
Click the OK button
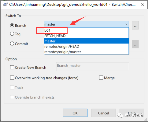pyautogui.click(x=75, y=113)
